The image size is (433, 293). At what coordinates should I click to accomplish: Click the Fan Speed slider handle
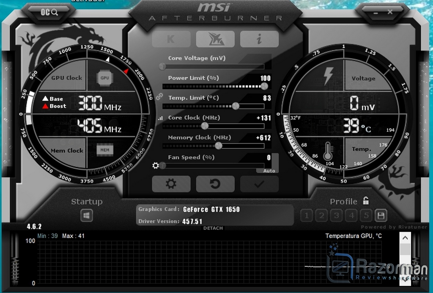(x=162, y=165)
